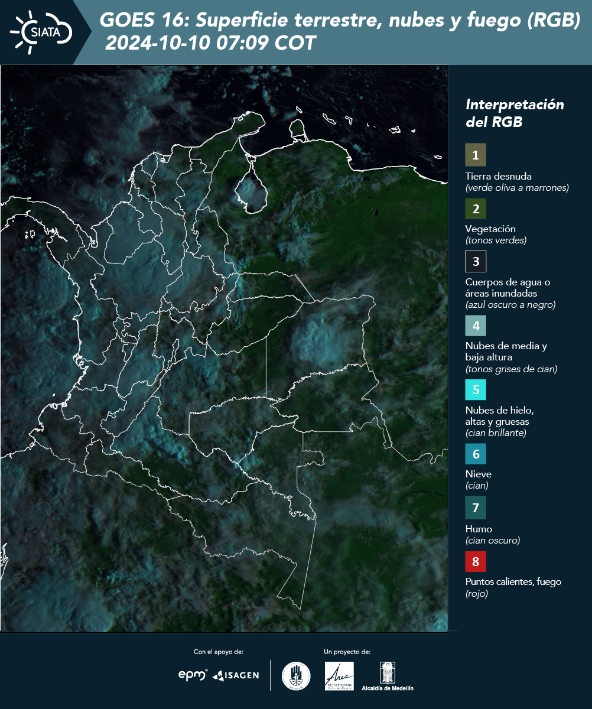The width and height of the screenshot is (592, 709).
Task: Click the note "(cian brillante)"
Action: [x=496, y=432]
